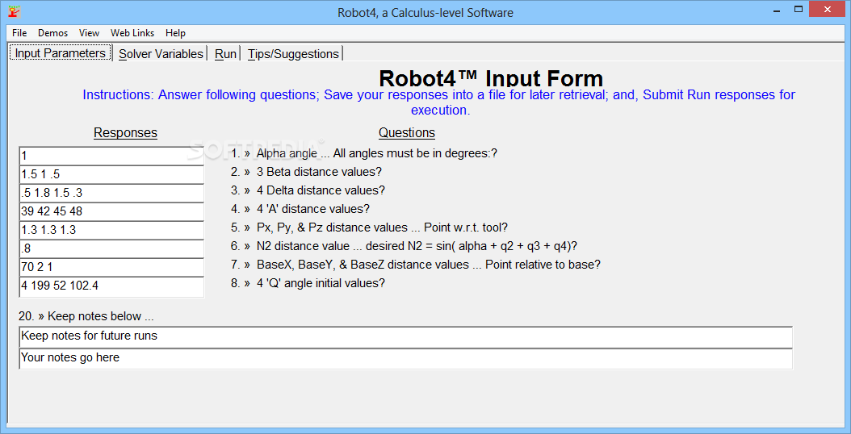
Task: Click the Base distance field with 70 2 1
Action: tap(111, 267)
